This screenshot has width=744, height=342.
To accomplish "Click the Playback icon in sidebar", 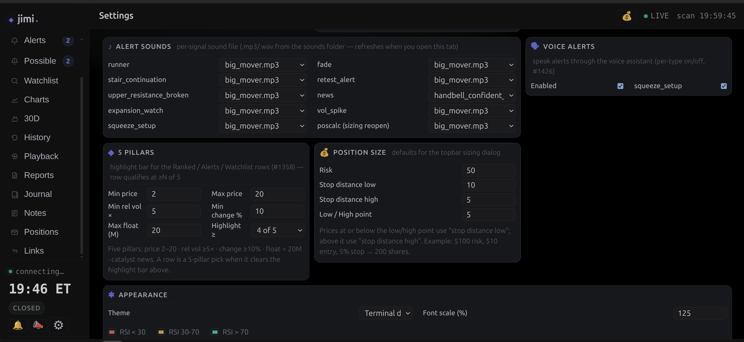I will coord(15,156).
